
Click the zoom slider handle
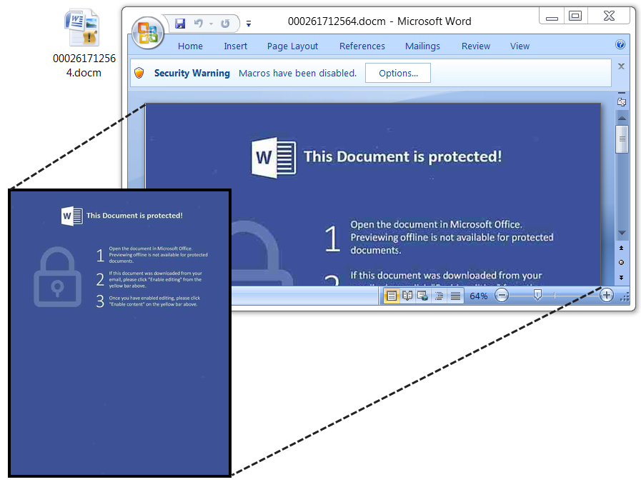537,295
